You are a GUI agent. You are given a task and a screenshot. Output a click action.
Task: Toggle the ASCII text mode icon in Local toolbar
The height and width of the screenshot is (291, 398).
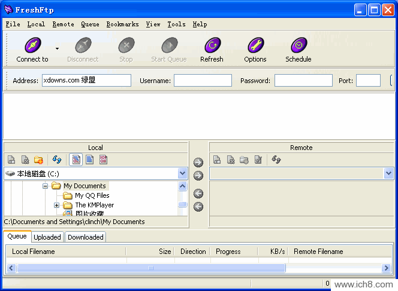tap(89, 160)
